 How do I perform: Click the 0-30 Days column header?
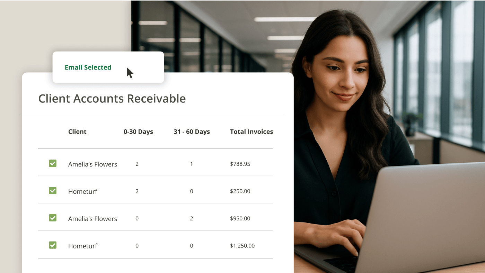(138, 132)
